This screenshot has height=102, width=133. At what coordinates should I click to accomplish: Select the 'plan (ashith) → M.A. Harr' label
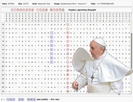click(48, 99)
